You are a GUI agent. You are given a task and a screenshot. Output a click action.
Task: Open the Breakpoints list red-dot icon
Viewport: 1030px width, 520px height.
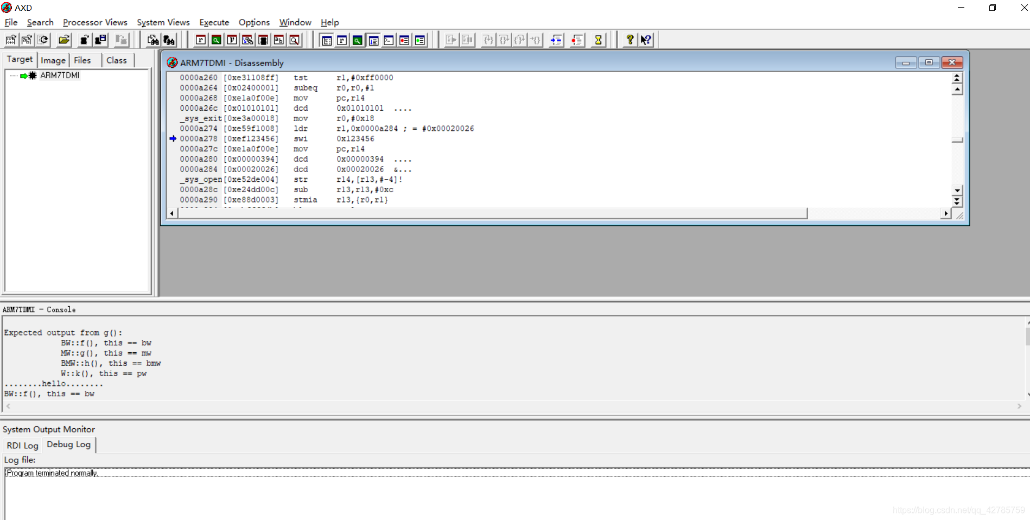click(x=405, y=40)
